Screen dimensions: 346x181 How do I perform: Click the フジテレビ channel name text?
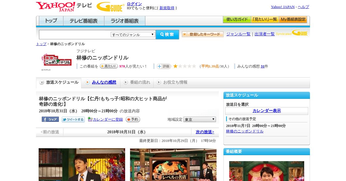[x=86, y=51]
